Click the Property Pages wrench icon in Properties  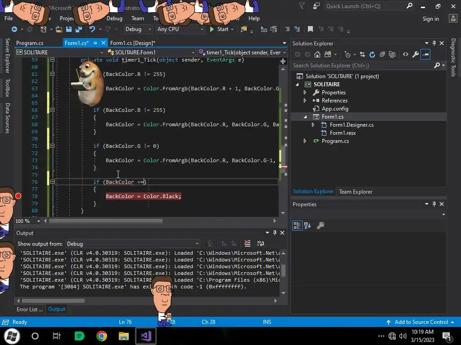tap(321, 226)
